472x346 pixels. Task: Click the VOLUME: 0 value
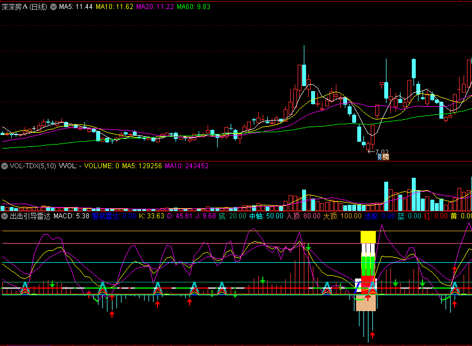click(101, 166)
